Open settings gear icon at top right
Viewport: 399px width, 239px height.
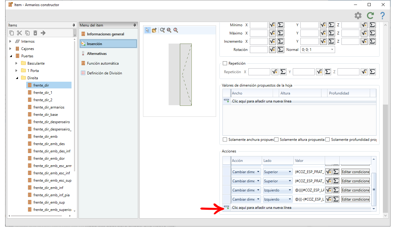(x=358, y=16)
